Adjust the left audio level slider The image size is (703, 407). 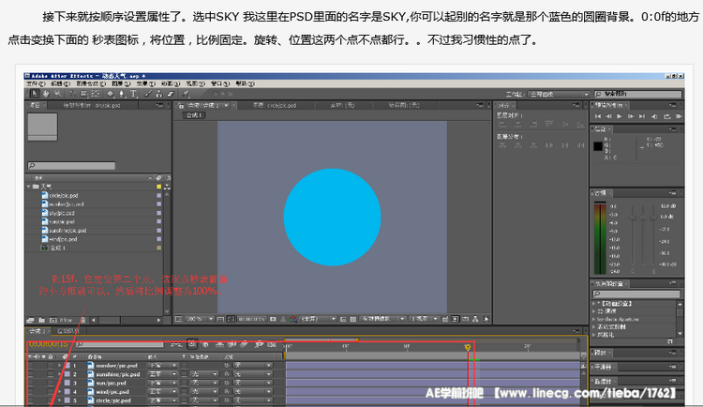point(633,218)
